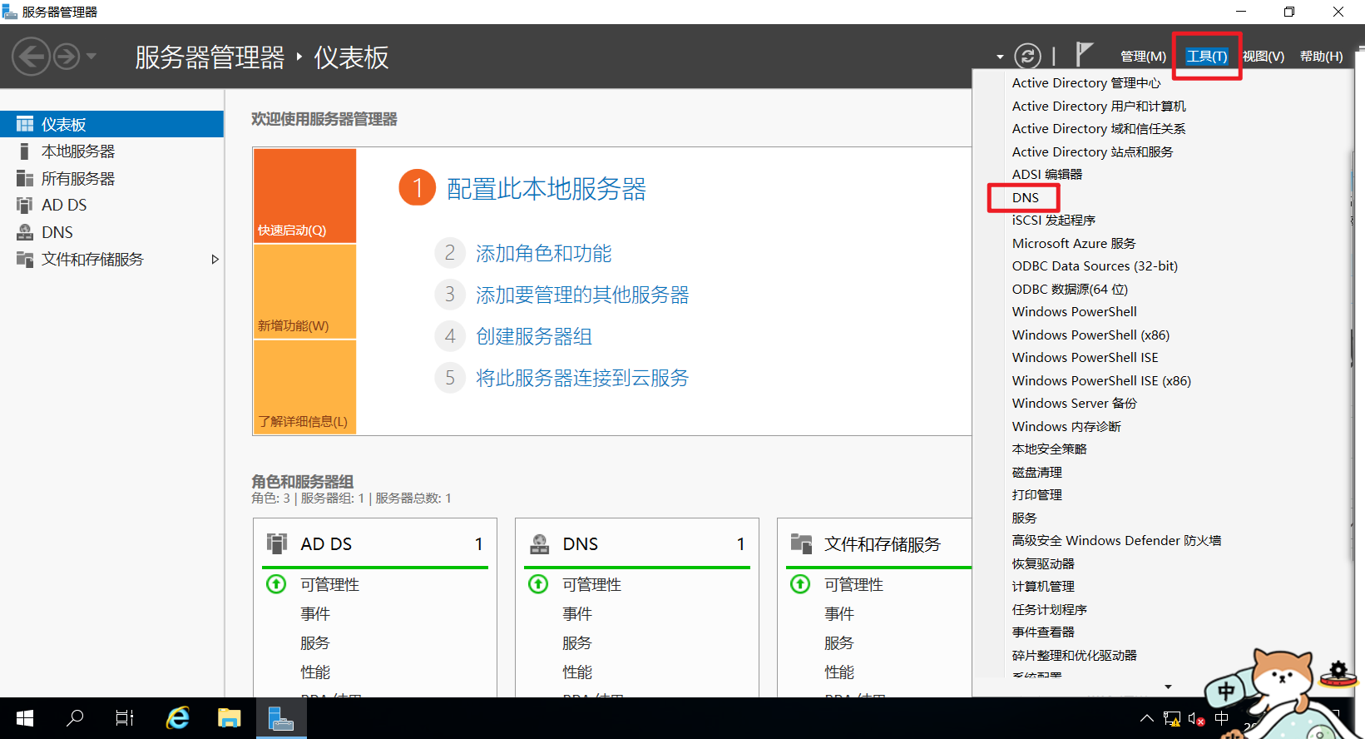
Task: Click 将此服务器连接到云服务 link
Action: tap(582, 378)
